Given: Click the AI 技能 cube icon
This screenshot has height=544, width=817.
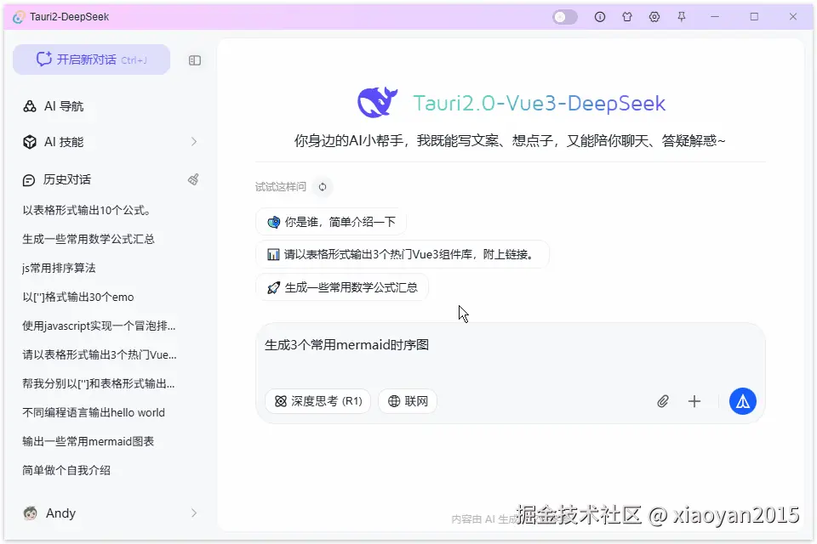Looking at the screenshot, I should (x=30, y=142).
